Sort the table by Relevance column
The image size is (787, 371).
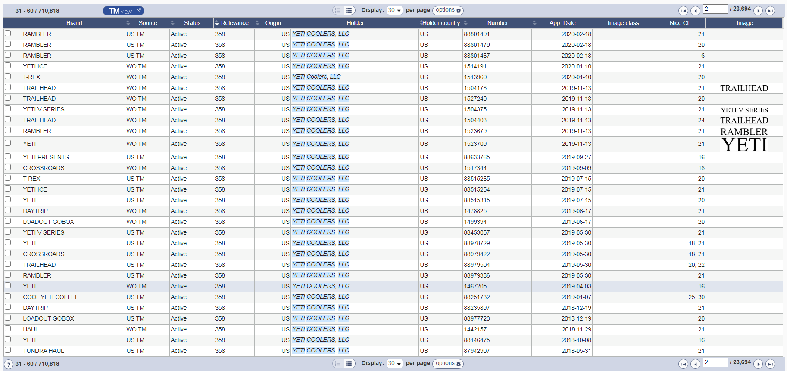234,23
